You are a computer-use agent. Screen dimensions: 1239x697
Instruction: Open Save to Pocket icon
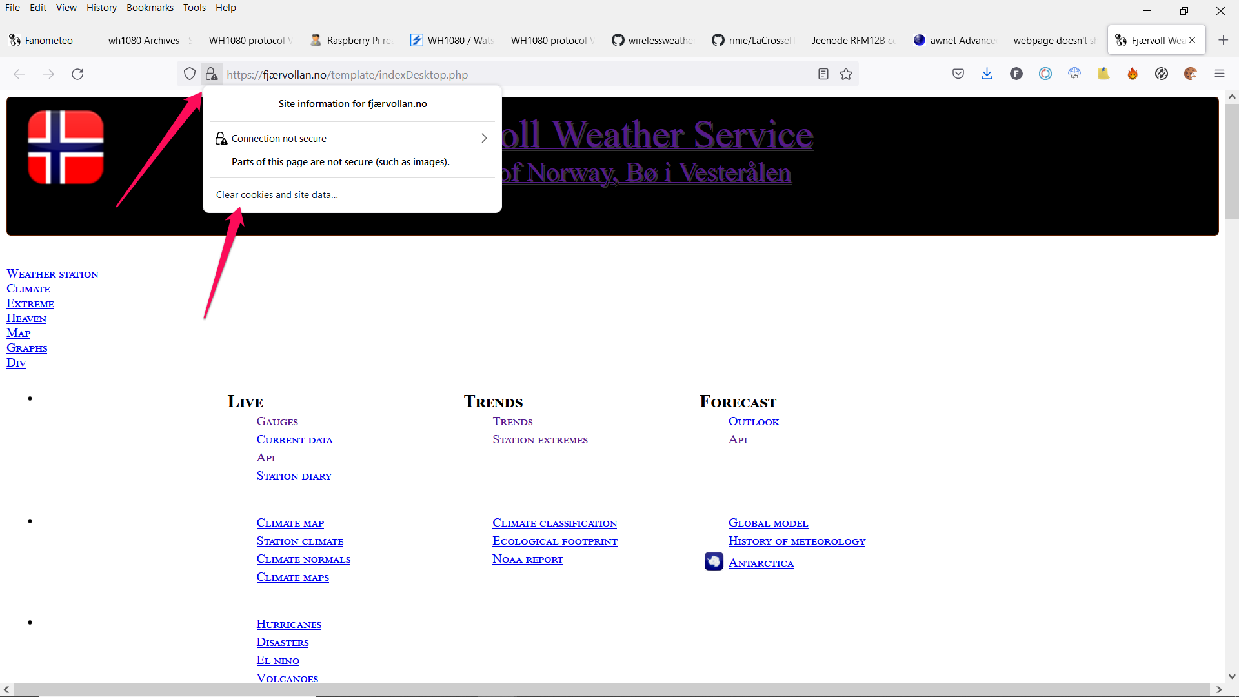click(958, 74)
